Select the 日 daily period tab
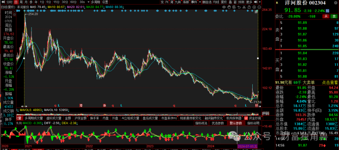 click(16, 2)
